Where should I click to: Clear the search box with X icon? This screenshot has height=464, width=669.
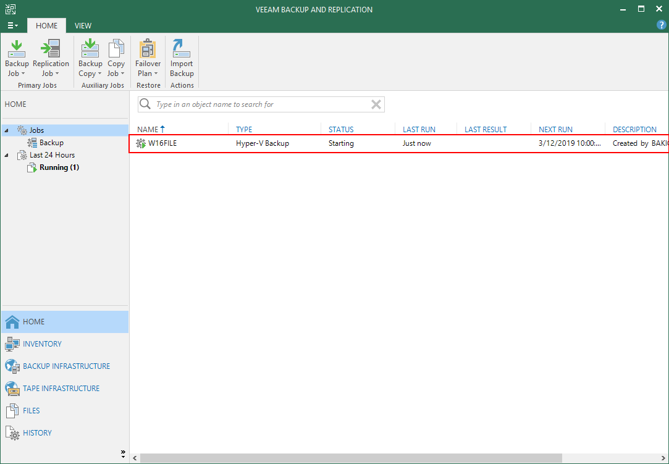376,104
